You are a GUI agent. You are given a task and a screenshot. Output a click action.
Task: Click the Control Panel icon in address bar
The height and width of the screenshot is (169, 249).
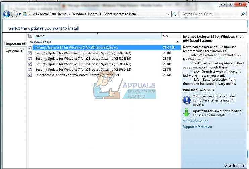25,14
